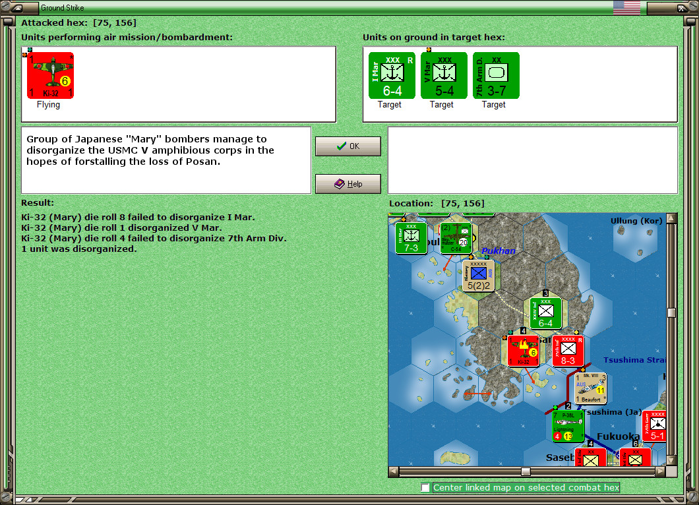Image resolution: width=699 pixels, height=505 pixels.
Task: Enable Center linked map on selected combat hex
Action: (425, 488)
